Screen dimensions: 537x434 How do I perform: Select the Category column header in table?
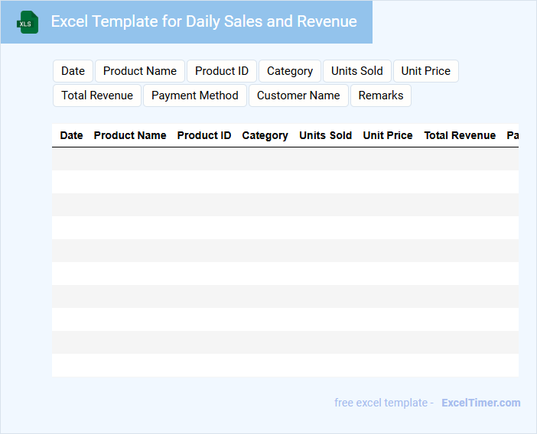(265, 135)
